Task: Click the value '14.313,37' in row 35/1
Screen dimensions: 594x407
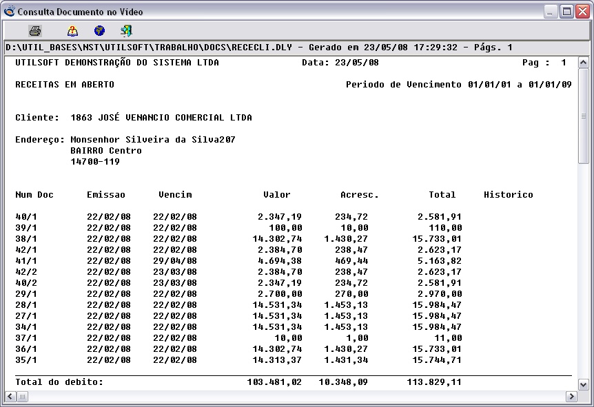Action: point(277,359)
